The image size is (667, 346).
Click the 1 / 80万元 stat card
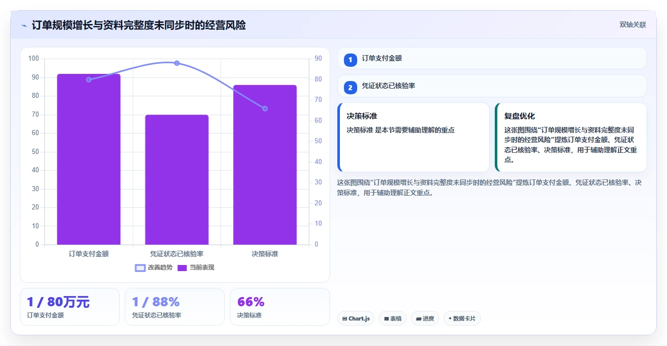70,307
